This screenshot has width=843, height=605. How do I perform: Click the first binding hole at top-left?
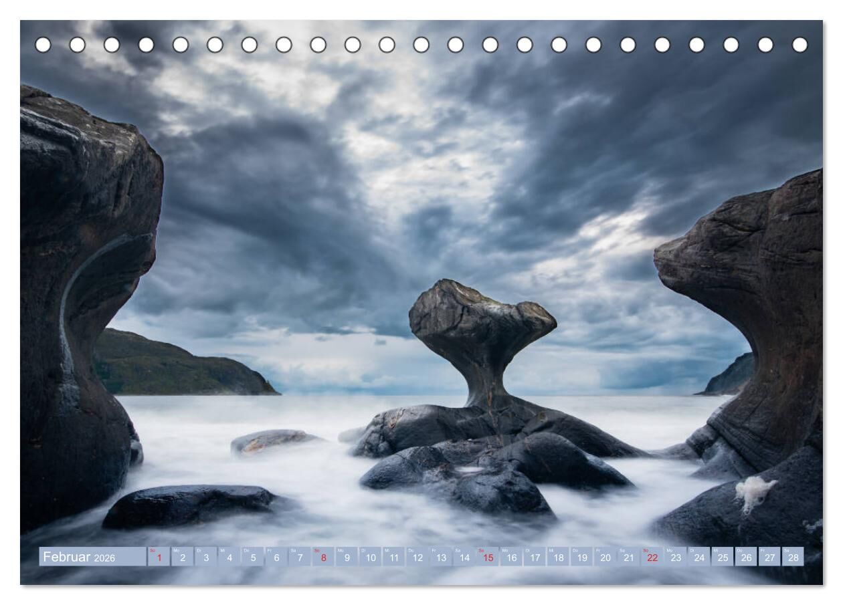point(43,45)
